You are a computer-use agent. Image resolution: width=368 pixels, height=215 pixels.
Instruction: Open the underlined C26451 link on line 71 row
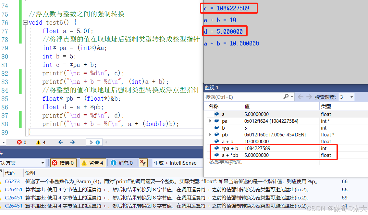pos(14,206)
